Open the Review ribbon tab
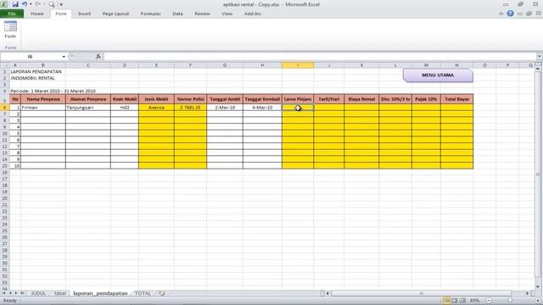The image size is (543, 305). [x=202, y=14]
